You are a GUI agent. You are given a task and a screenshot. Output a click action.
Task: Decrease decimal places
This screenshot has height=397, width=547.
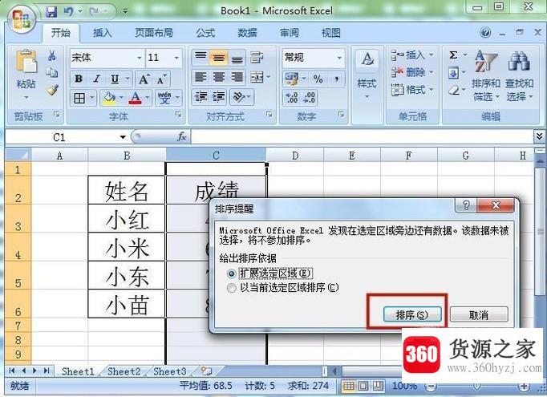point(309,97)
